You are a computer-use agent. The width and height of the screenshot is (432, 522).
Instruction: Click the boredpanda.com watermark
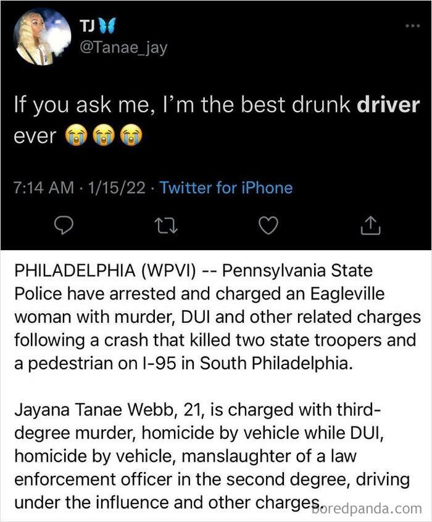tap(367, 508)
